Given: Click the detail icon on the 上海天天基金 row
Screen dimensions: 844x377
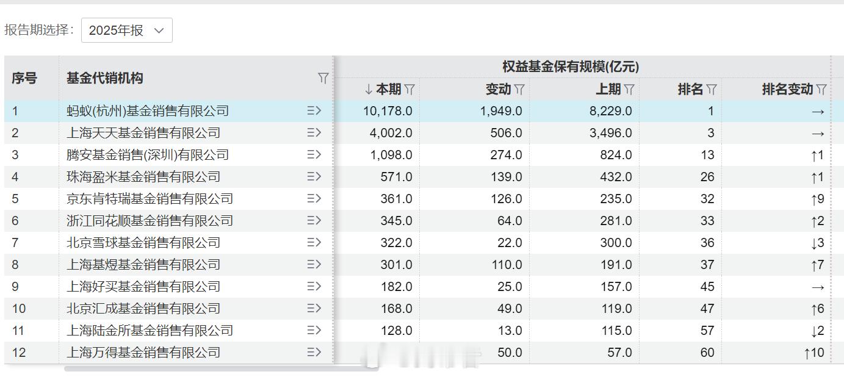Looking at the screenshot, I should coord(314,132).
